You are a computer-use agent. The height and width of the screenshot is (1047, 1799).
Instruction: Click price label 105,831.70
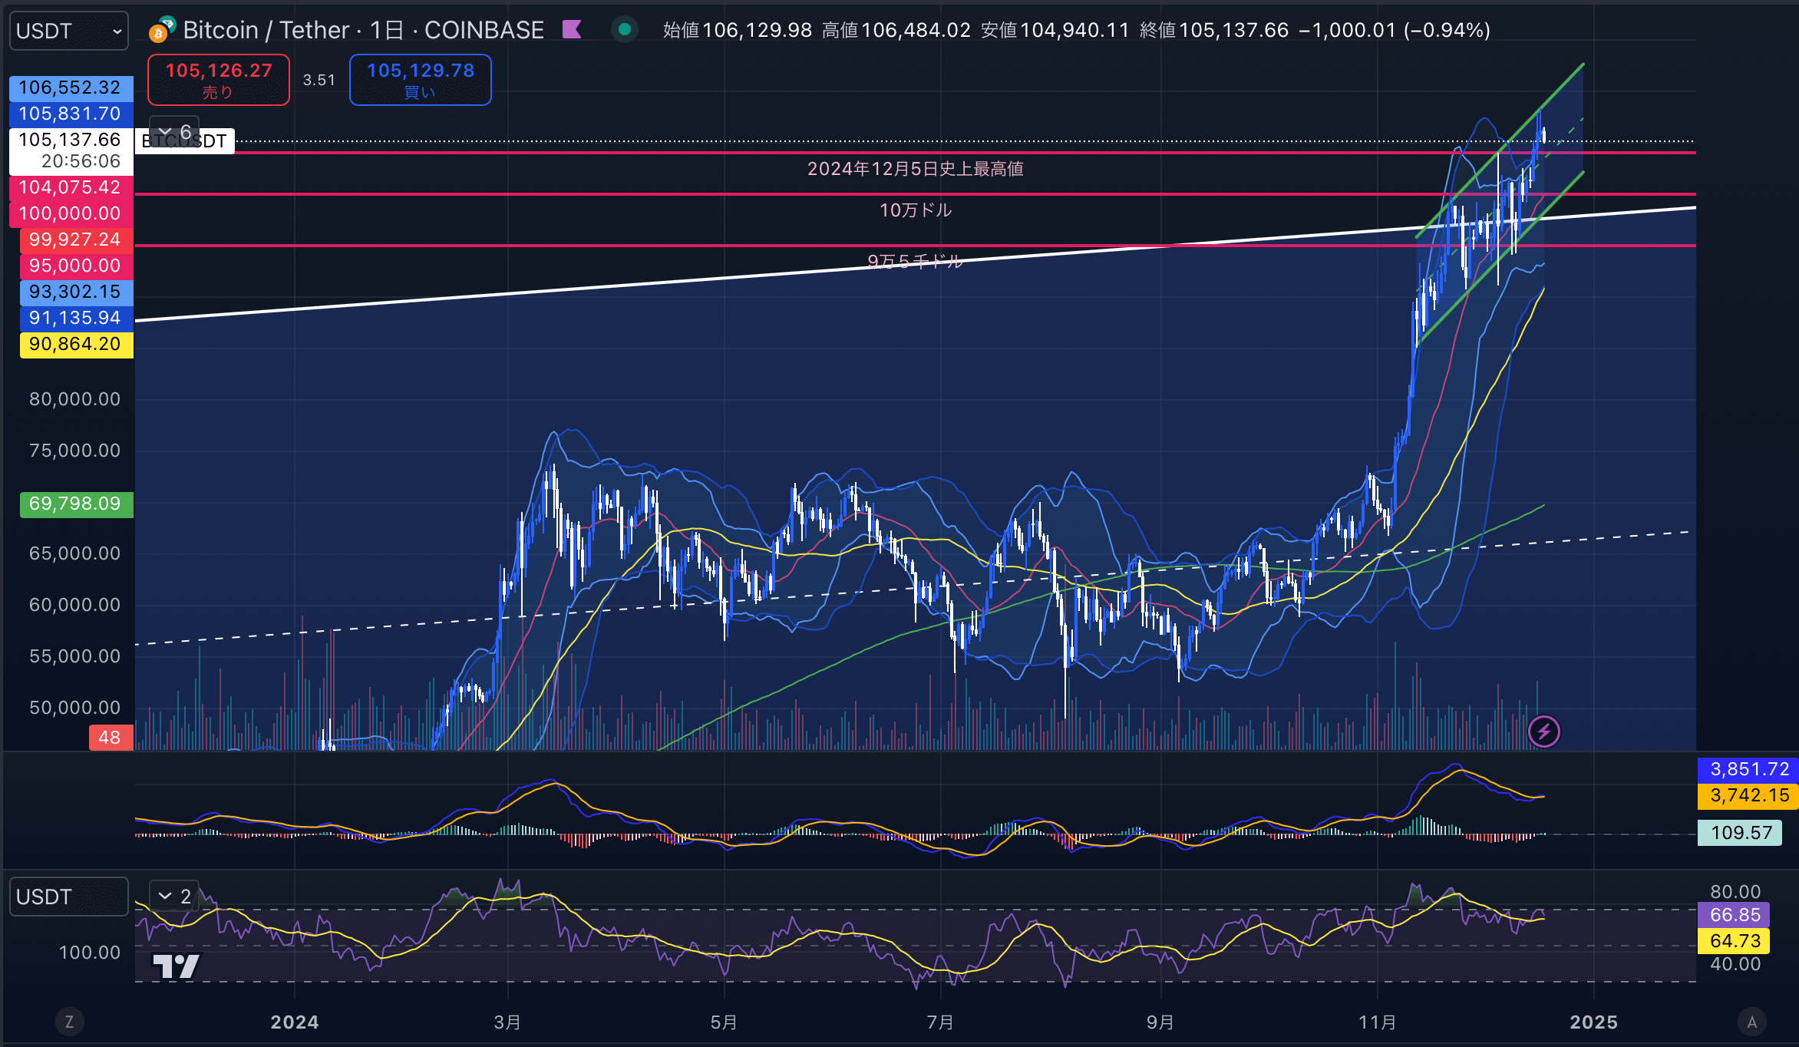(x=71, y=114)
